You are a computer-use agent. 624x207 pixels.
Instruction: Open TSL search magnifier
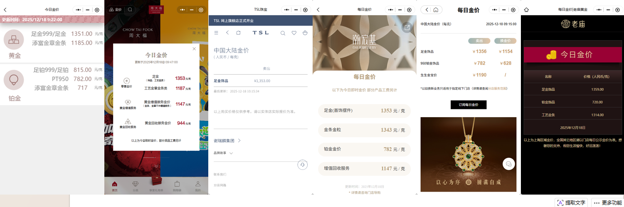[283, 33]
